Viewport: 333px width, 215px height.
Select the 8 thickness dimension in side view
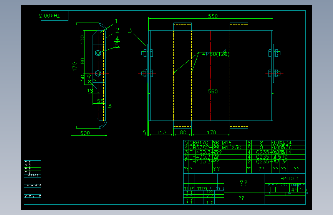[110, 106]
